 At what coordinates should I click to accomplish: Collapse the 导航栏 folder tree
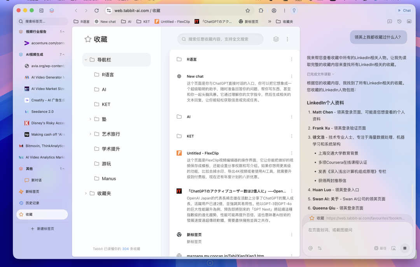pyautogui.click(x=86, y=59)
